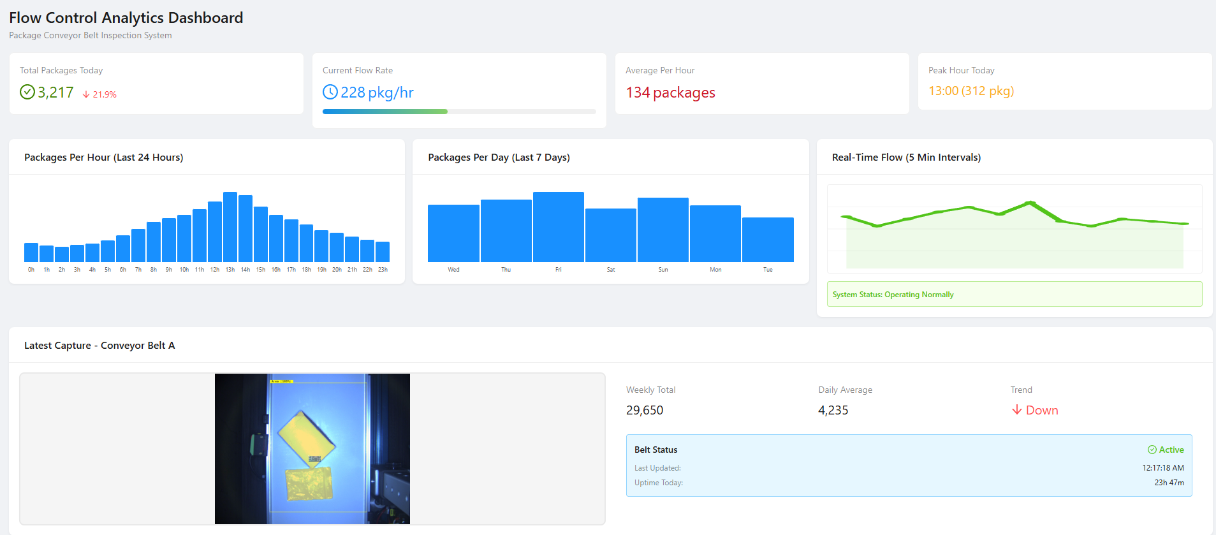Viewport: 1216px width, 535px height.
Task: Click the 134 packages average value
Action: tap(670, 93)
